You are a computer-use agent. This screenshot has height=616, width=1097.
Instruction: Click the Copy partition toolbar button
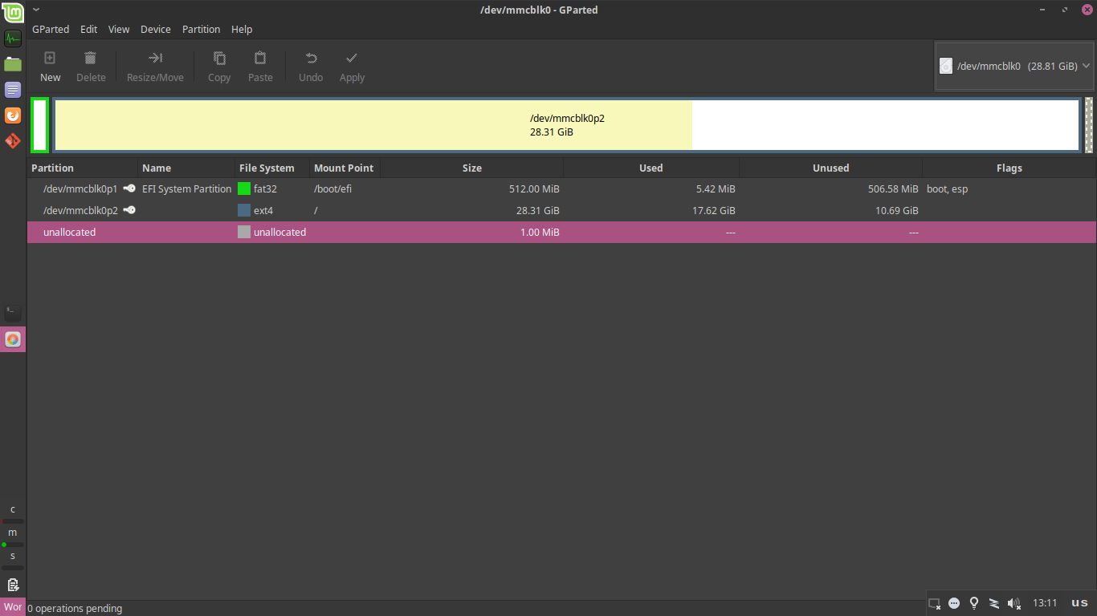pos(219,67)
